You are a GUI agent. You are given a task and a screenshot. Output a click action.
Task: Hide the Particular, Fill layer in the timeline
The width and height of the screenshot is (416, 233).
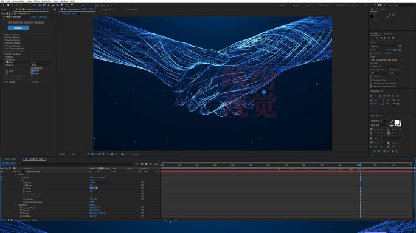click(x=2, y=172)
